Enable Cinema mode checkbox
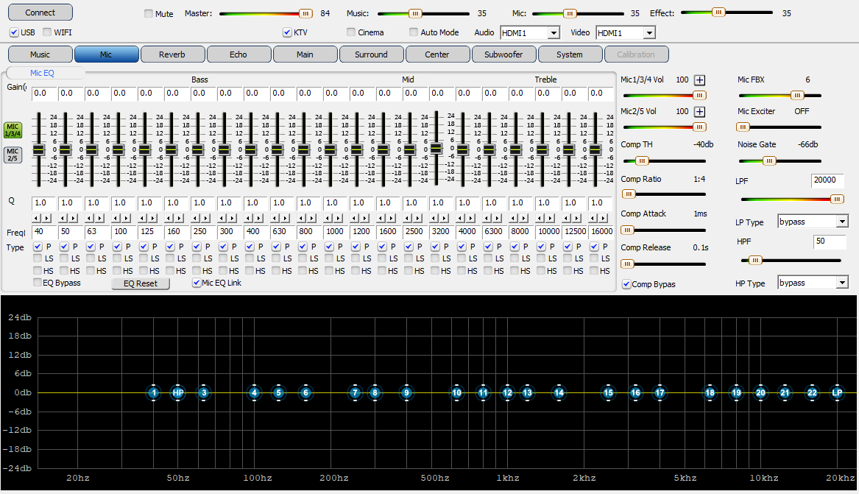 (351, 32)
